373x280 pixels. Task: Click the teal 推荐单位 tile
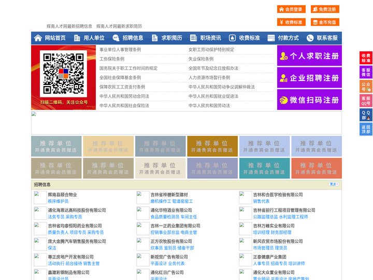[265, 168]
